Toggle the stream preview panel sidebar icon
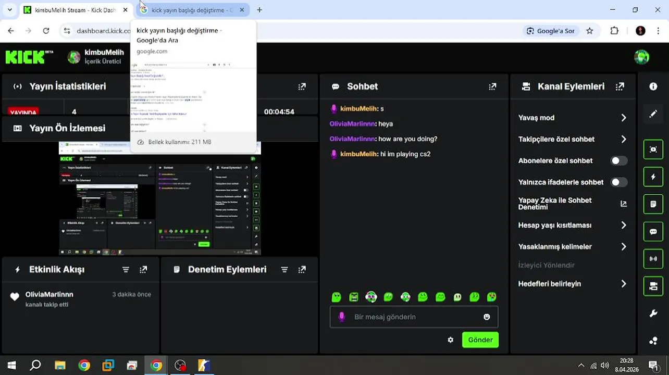 [x=653, y=149]
